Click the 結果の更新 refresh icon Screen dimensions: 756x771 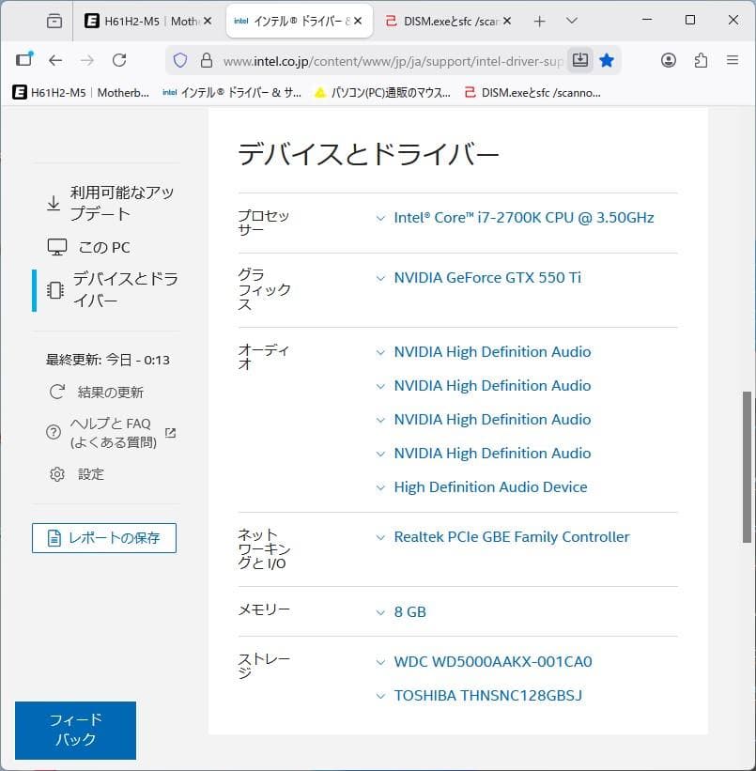[x=57, y=393]
